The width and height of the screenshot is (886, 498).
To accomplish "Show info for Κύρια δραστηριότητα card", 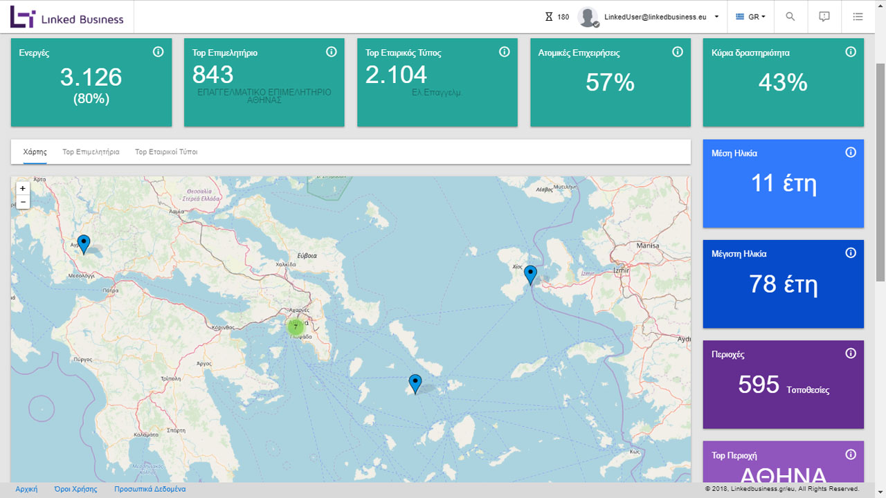I will (x=851, y=52).
